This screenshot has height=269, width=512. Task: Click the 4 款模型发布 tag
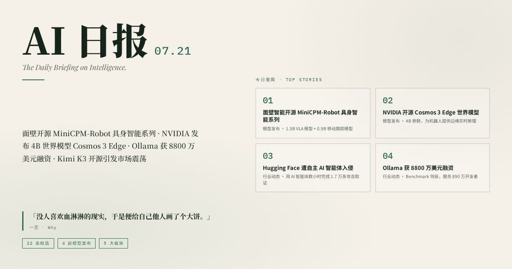(x=76, y=243)
